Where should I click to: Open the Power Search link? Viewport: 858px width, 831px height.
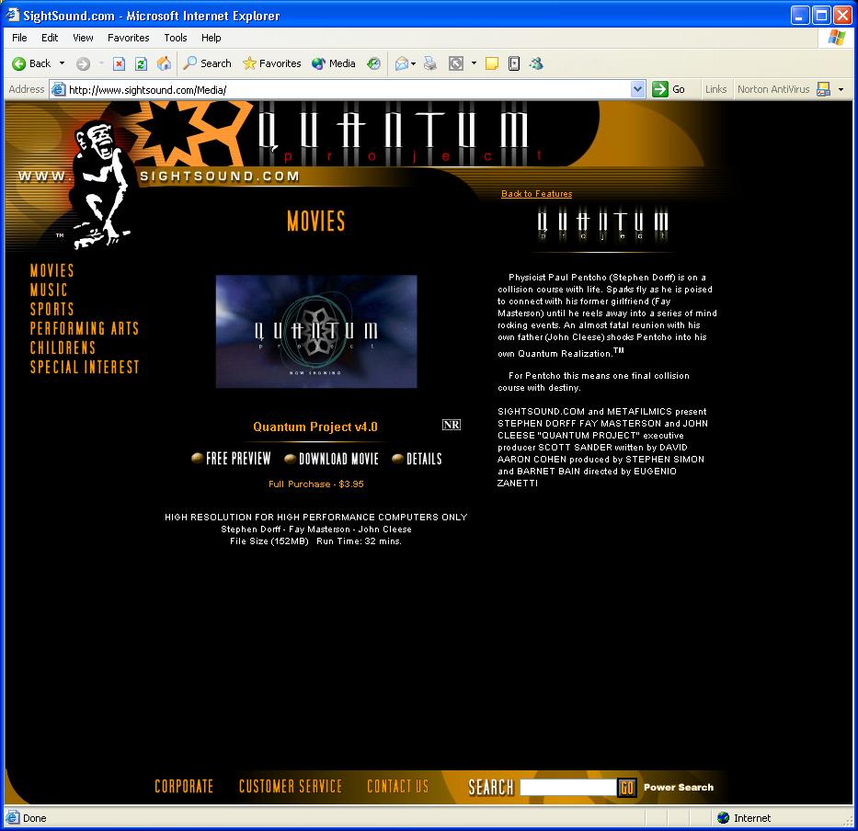coord(679,787)
